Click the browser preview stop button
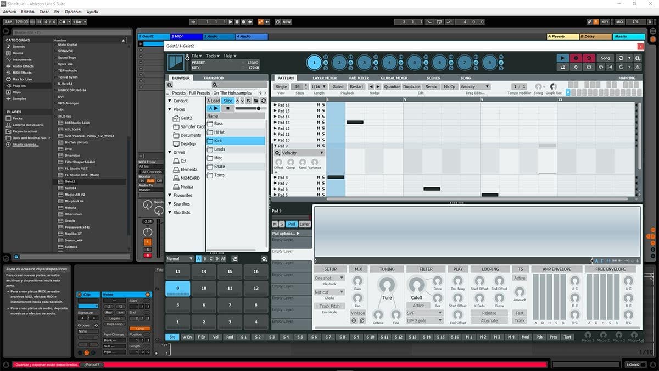659x371 pixels. point(227,108)
